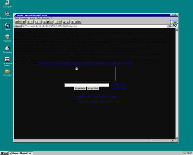Click the Print toolbar icon

[20, 22]
